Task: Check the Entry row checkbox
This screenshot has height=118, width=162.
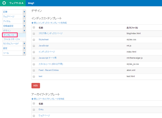Action: click(34, 110)
